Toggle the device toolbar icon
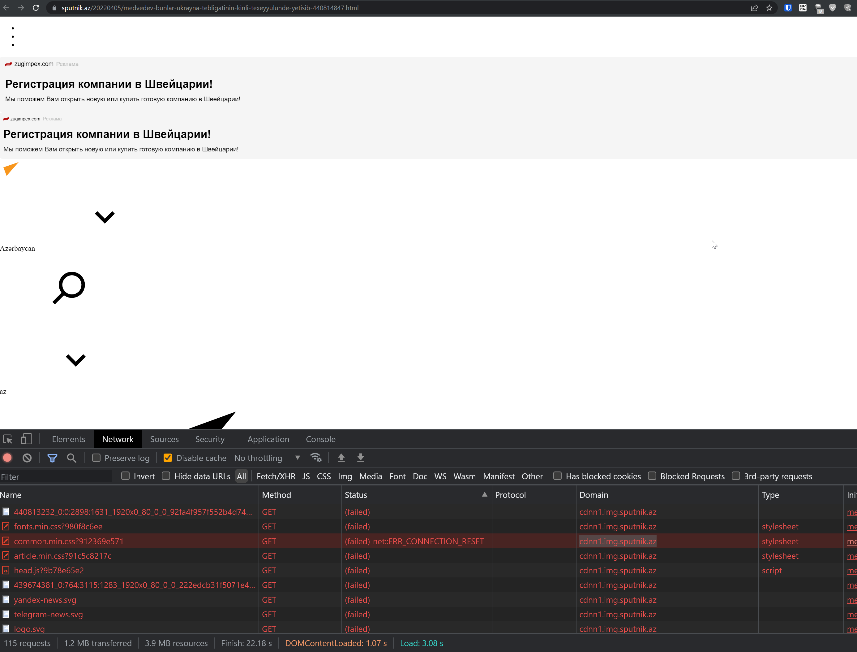Screen dimensions: 857x652 (x=26, y=439)
